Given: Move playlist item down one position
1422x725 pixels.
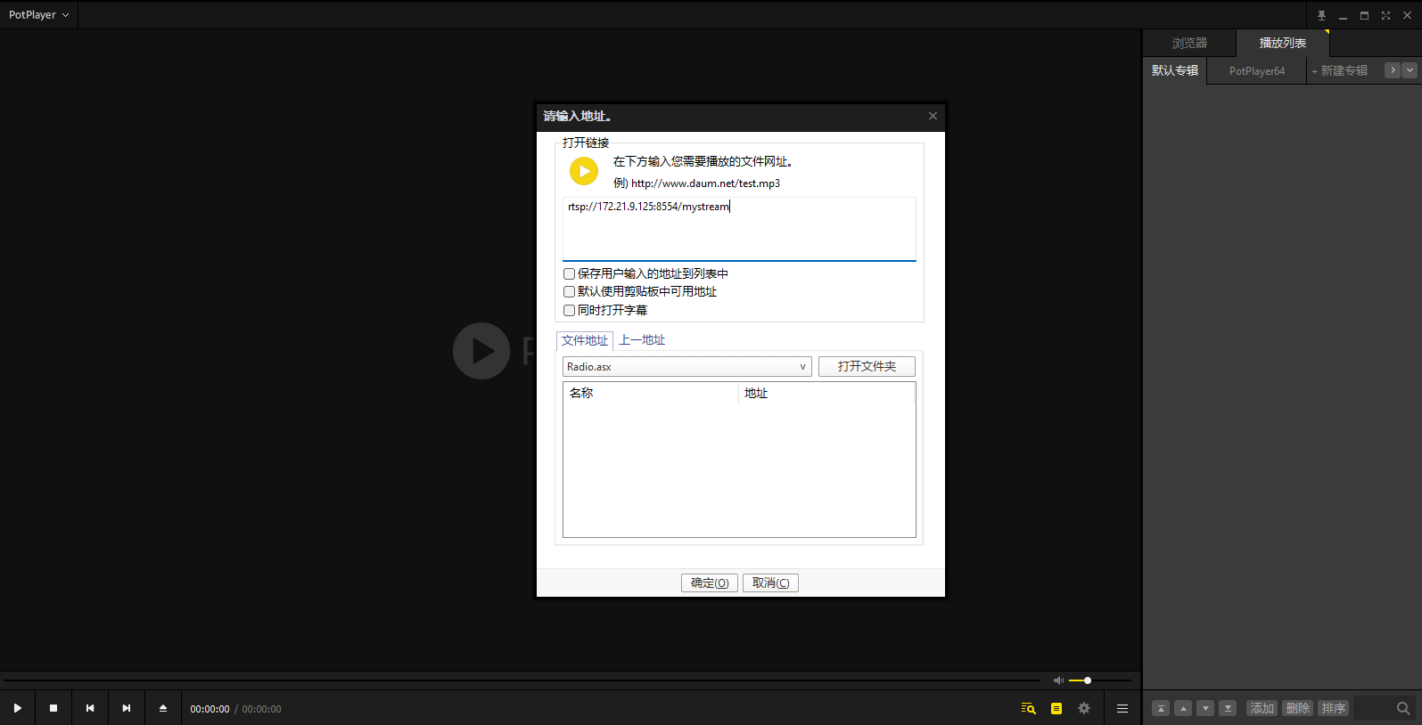Looking at the screenshot, I should click(1205, 708).
